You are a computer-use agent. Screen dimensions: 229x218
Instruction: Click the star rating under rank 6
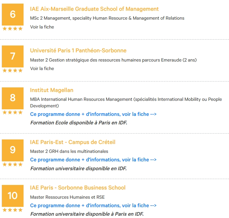pyautogui.click(x=12, y=28)
